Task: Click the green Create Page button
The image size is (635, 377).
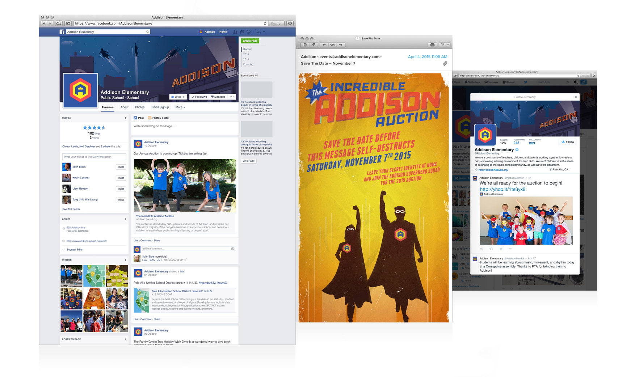Action: tap(250, 41)
